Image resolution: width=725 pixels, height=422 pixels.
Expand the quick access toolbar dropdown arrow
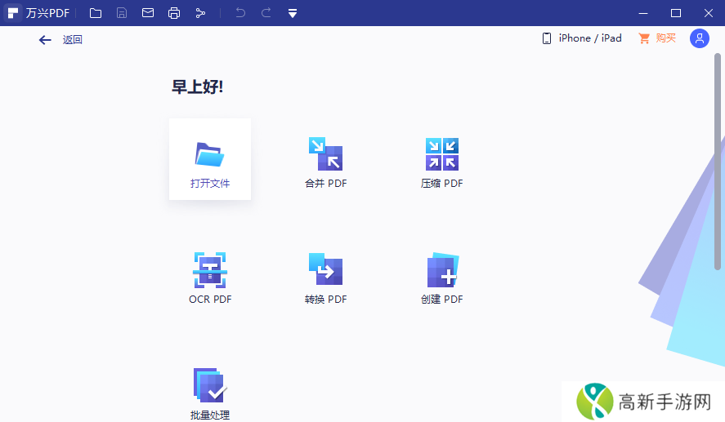293,14
